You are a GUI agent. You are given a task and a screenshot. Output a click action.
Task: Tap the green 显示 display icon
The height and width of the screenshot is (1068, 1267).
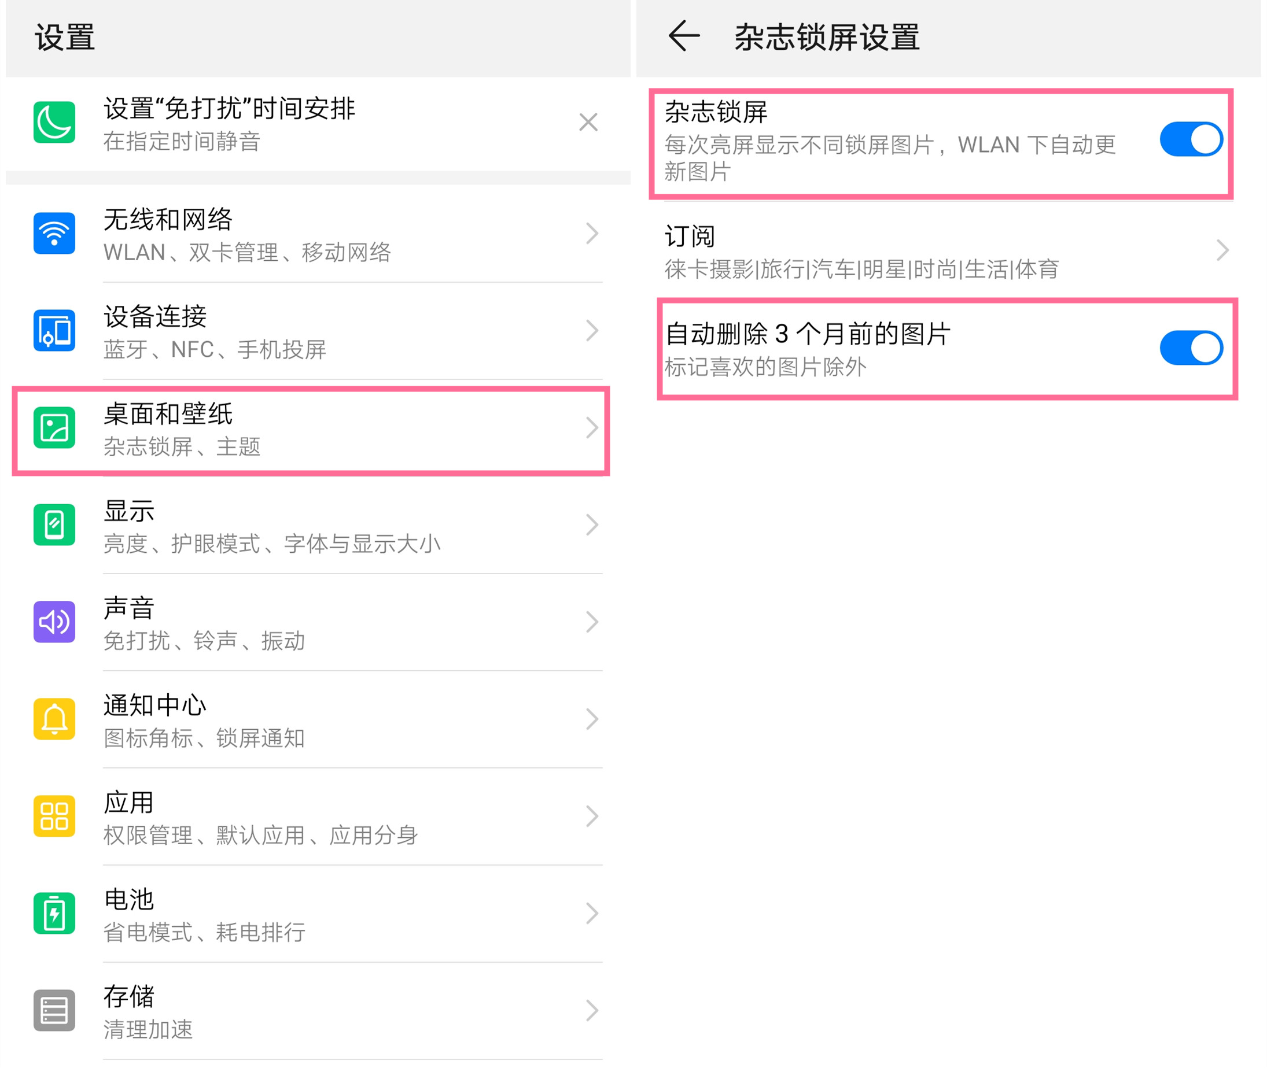54,525
